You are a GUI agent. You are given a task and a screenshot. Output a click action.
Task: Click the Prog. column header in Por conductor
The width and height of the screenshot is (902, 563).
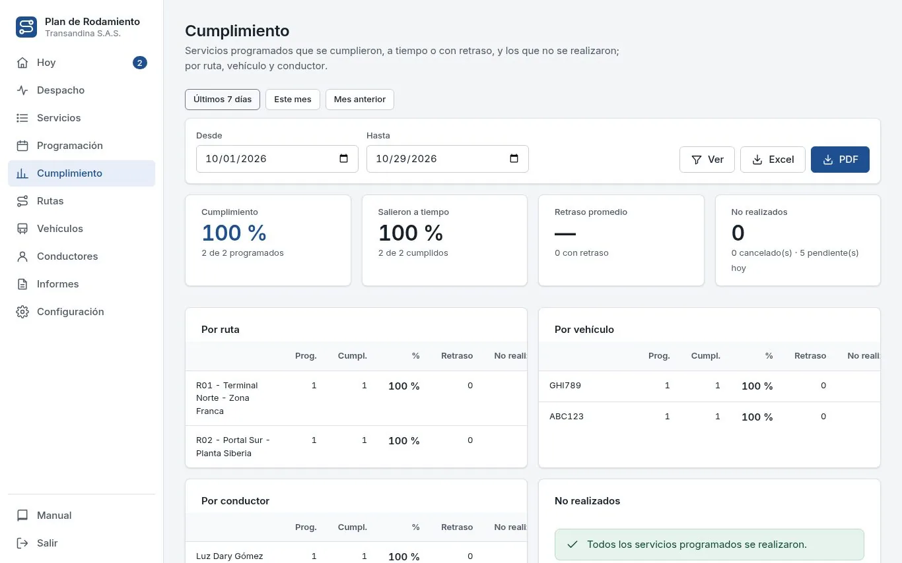(x=306, y=527)
